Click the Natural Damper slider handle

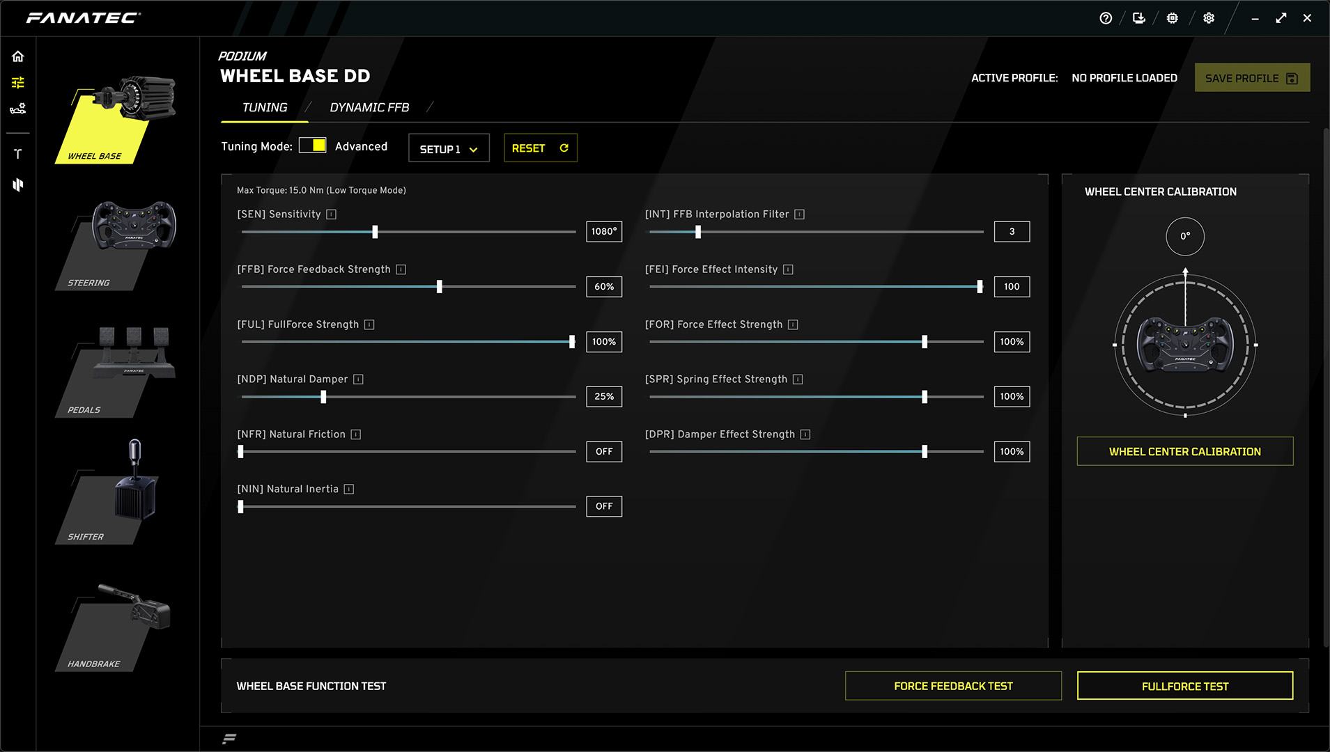323,397
